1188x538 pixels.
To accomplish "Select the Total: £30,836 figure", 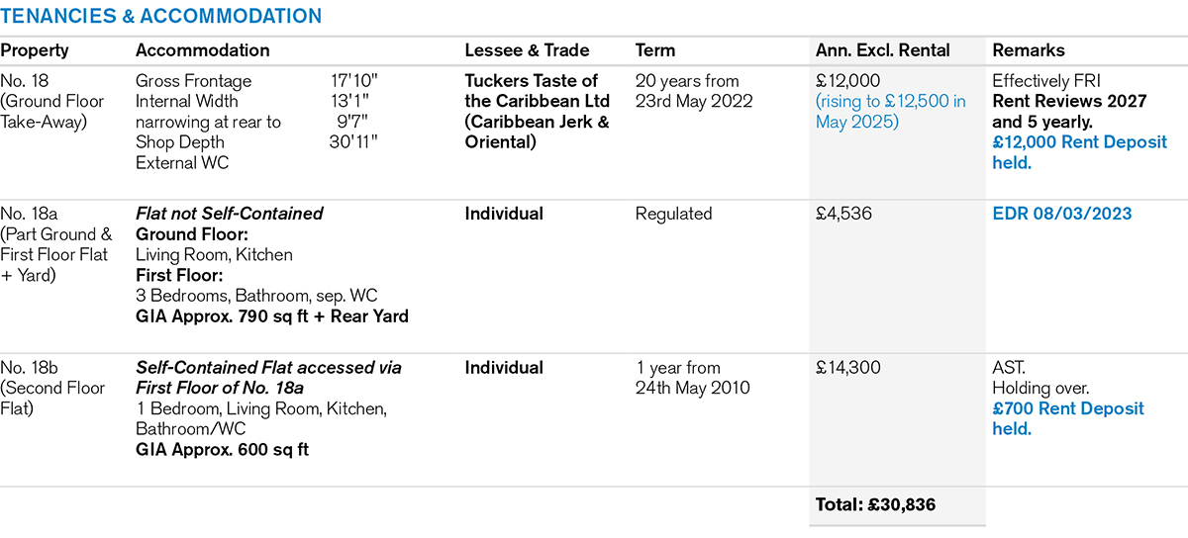I will pos(875,505).
